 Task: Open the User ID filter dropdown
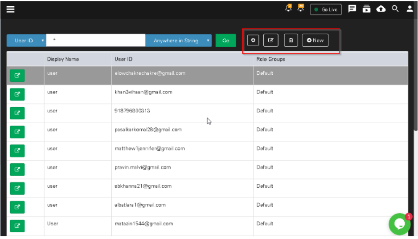click(x=26, y=41)
